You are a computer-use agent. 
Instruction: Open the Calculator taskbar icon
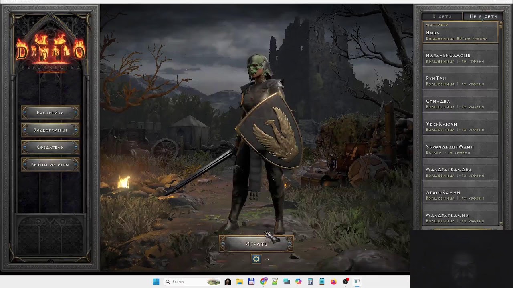pyautogui.click(x=310, y=282)
